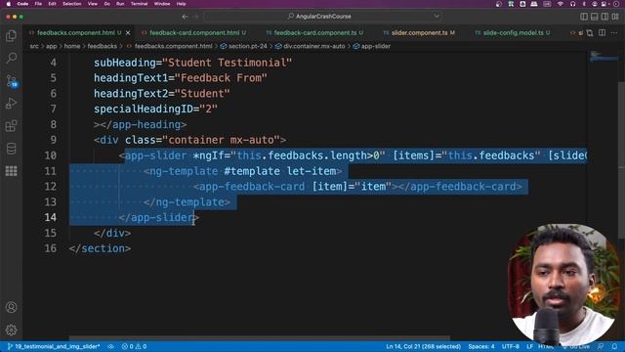Open the Terminal menu

tap(139, 4)
